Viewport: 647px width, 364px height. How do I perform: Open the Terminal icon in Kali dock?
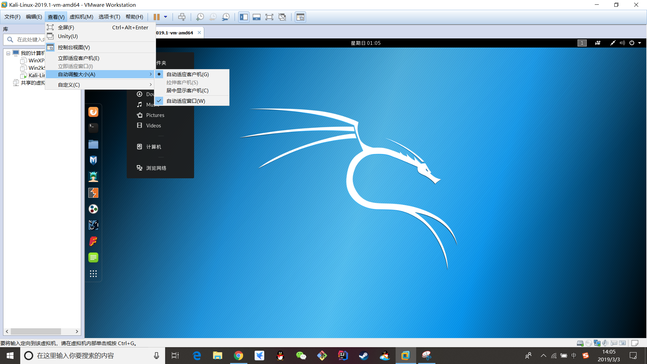pyautogui.click(x=93, y=128)
